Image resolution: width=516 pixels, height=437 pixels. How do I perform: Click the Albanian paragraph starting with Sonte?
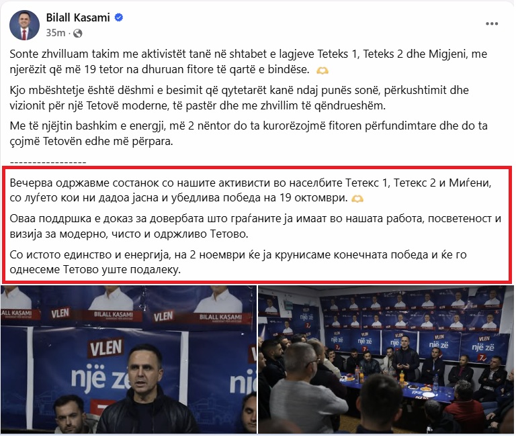[x=249, y=62]
